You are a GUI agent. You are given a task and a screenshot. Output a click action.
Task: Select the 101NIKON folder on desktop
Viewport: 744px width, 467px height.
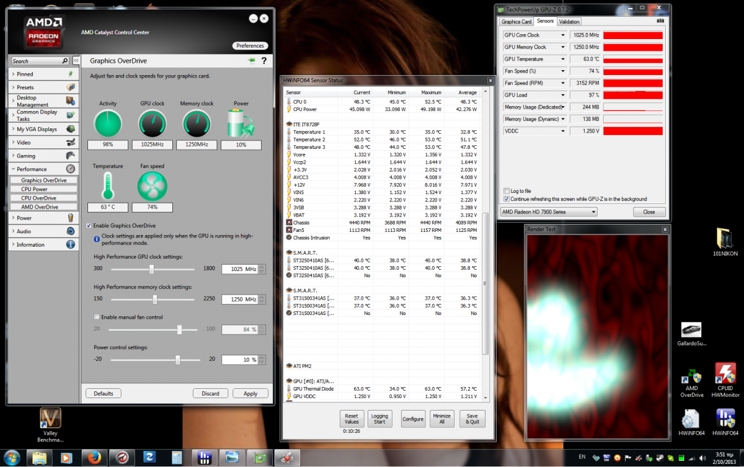pos(725,242)
